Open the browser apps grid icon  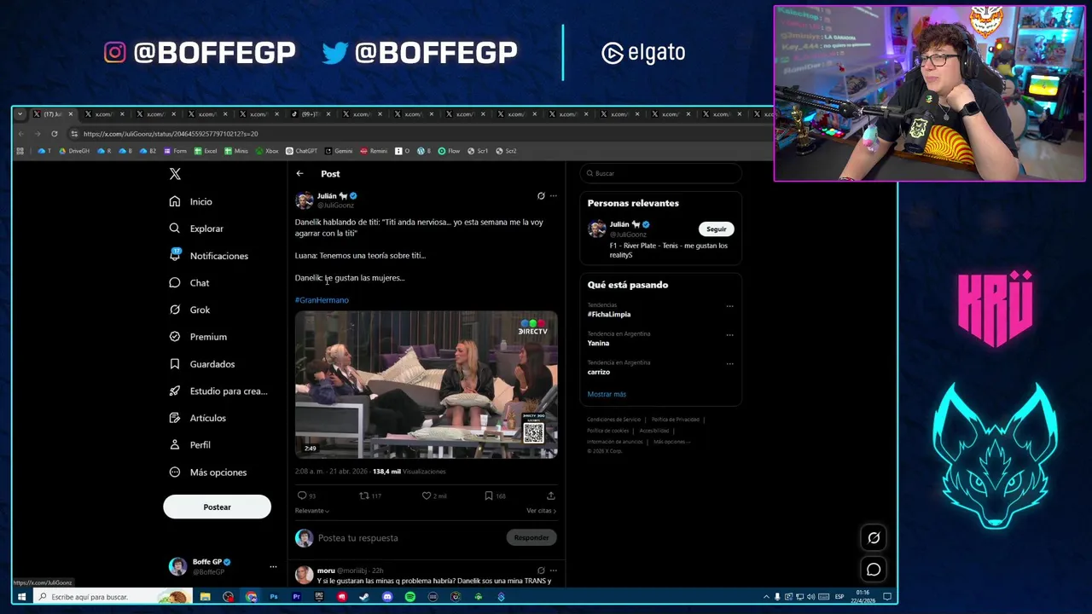tap(20, 151)
